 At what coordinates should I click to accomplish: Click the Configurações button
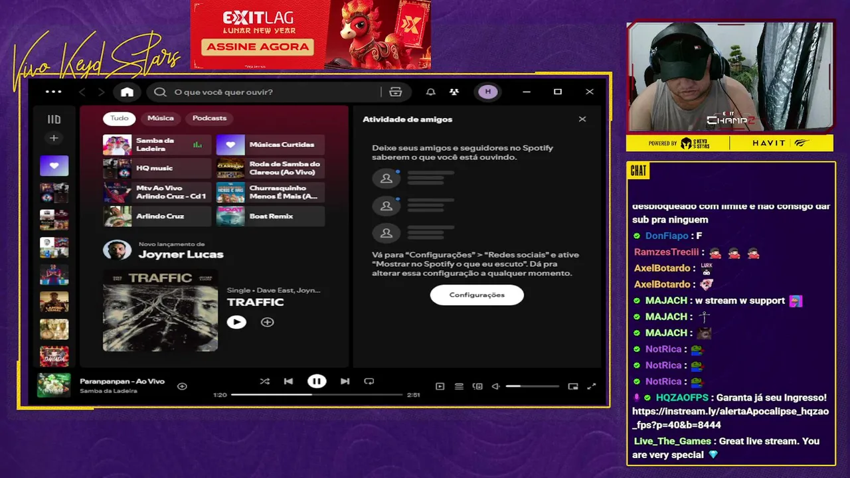click(x=477, y=295)
